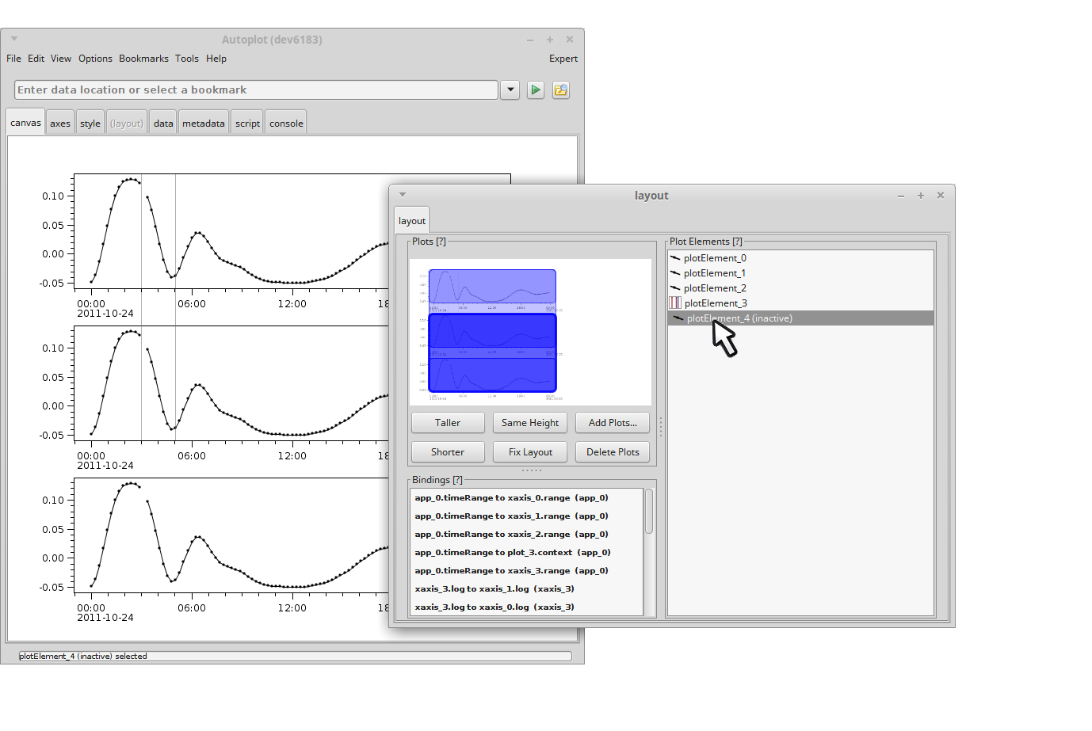Click the Delete Plots button

click(x=613, y=452)
